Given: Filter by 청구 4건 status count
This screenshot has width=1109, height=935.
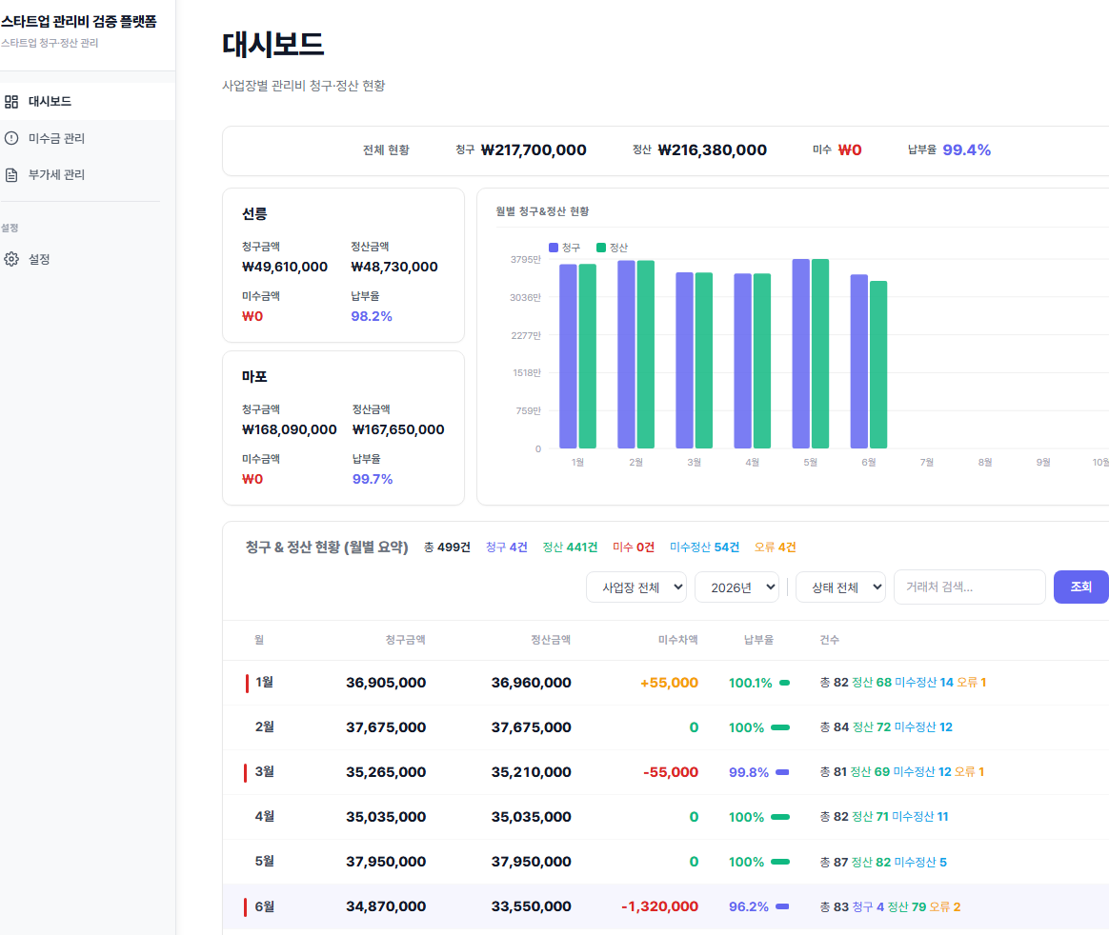Looking at the screenshot, I should click(x=507, y=547).
